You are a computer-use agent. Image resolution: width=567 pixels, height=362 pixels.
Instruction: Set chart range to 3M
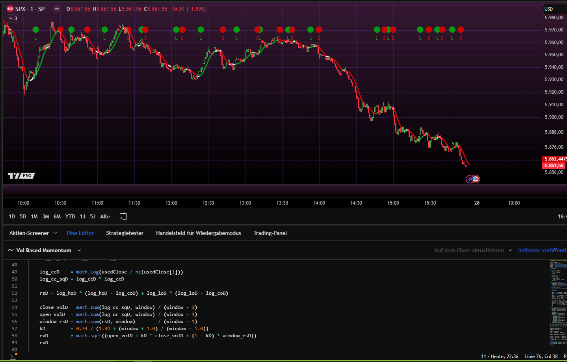[x=46, y=216]
